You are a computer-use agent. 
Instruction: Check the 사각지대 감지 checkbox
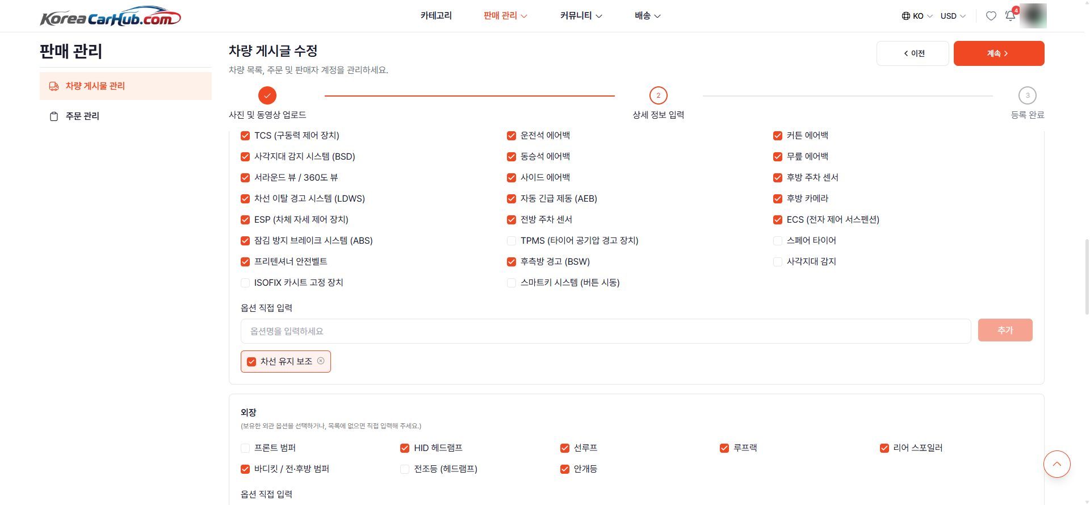click(778, 262)
